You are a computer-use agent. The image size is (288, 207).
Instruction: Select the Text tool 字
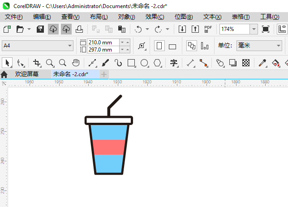click(x=174, y=63)
